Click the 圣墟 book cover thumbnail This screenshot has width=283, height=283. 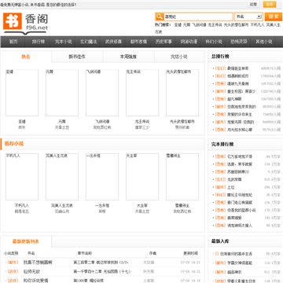[x=22, y=93]
